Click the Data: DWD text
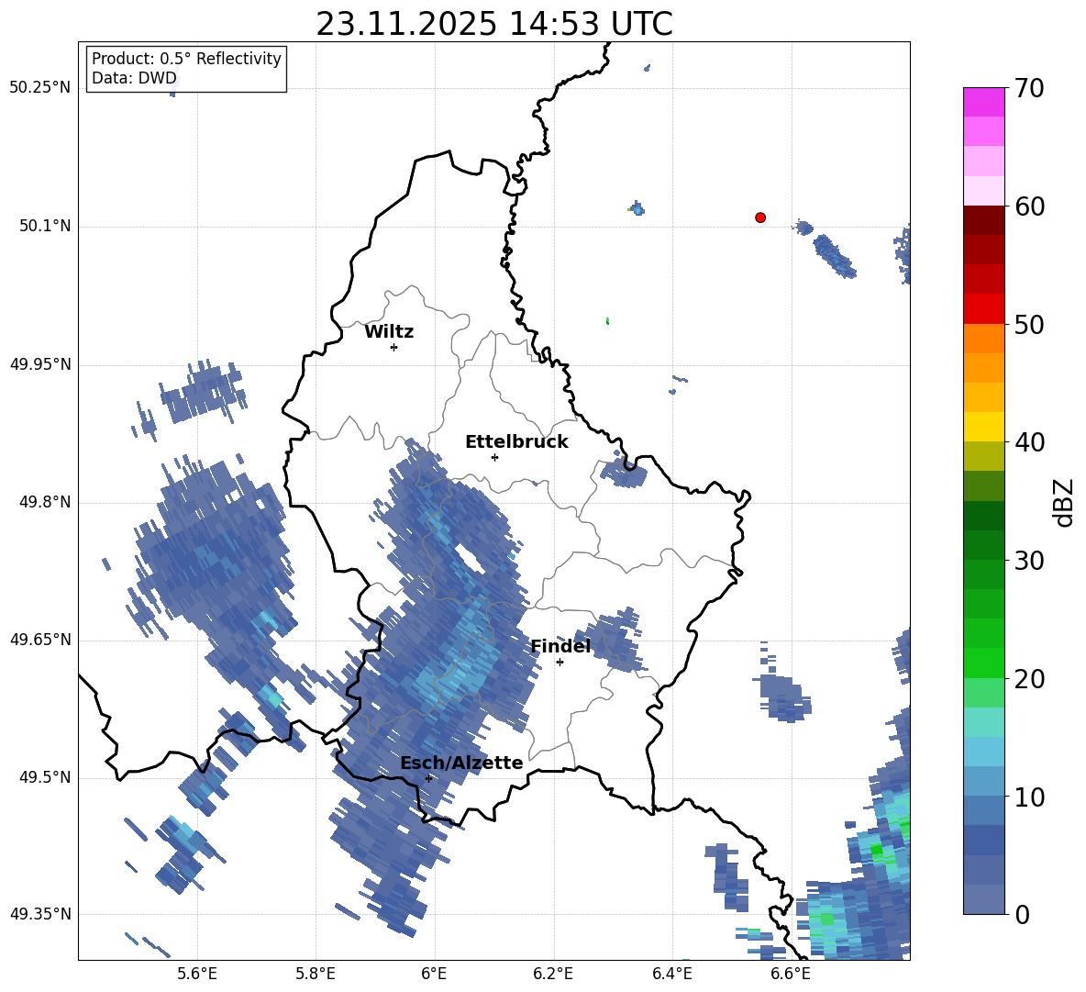 click(134, 78)
